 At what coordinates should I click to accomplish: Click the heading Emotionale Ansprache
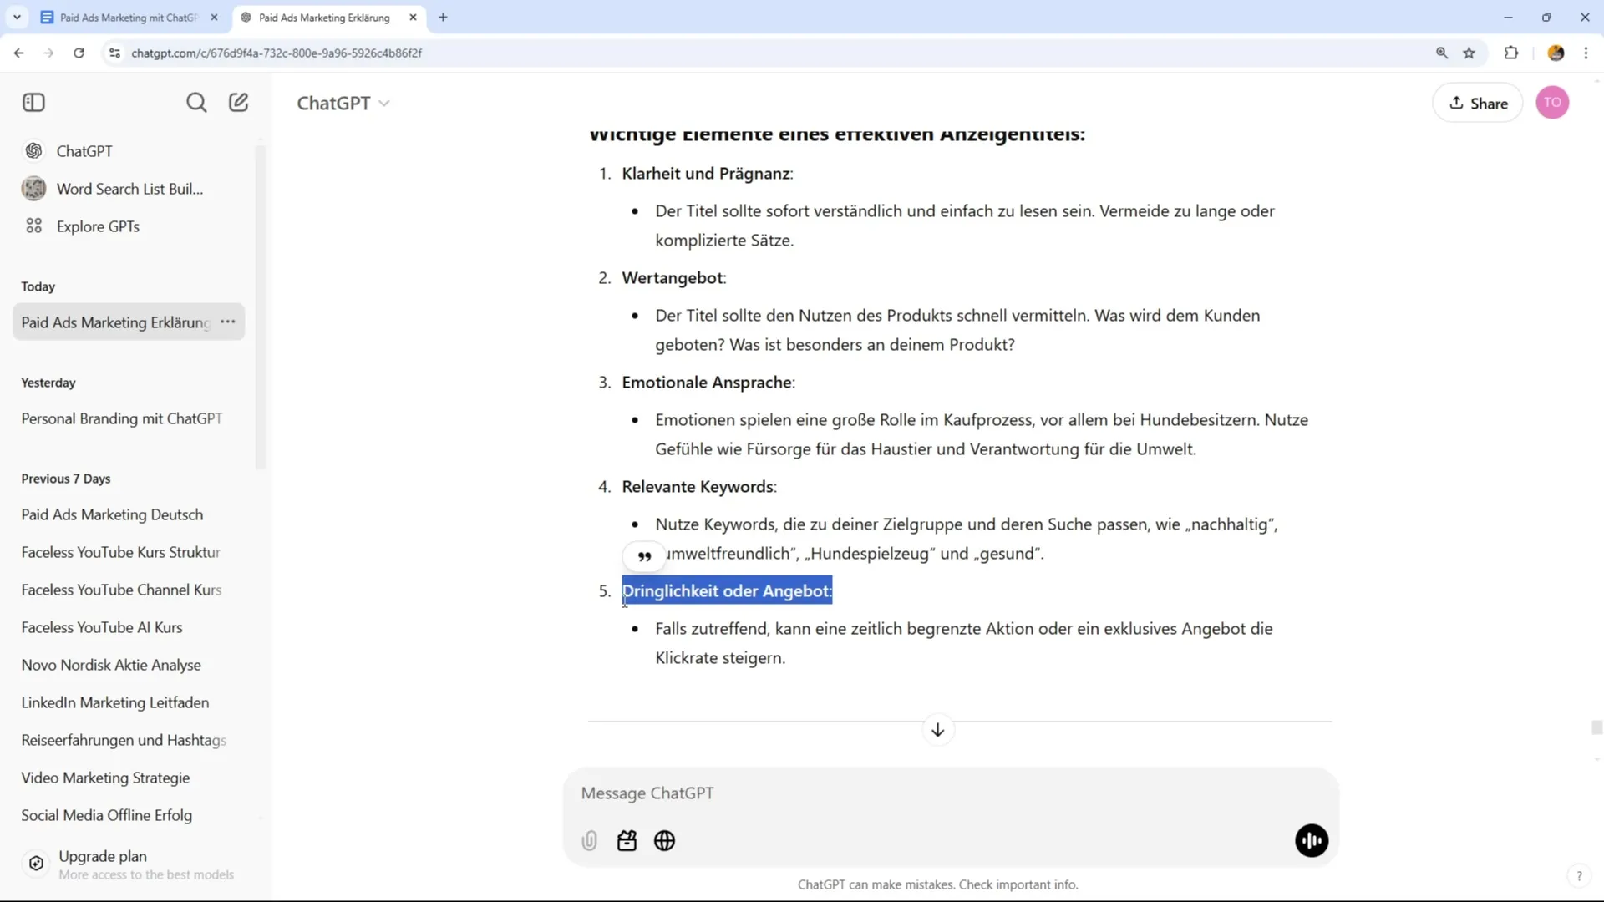[x=707, y=383]
